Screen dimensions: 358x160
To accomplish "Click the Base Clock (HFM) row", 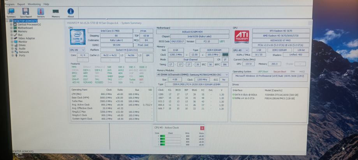I will click(112, 98).
